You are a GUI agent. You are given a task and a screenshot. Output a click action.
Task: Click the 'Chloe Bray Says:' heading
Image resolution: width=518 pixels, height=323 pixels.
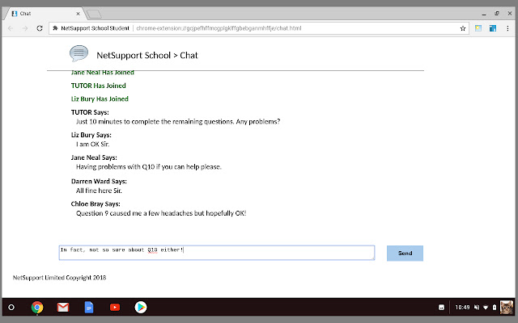96,204
